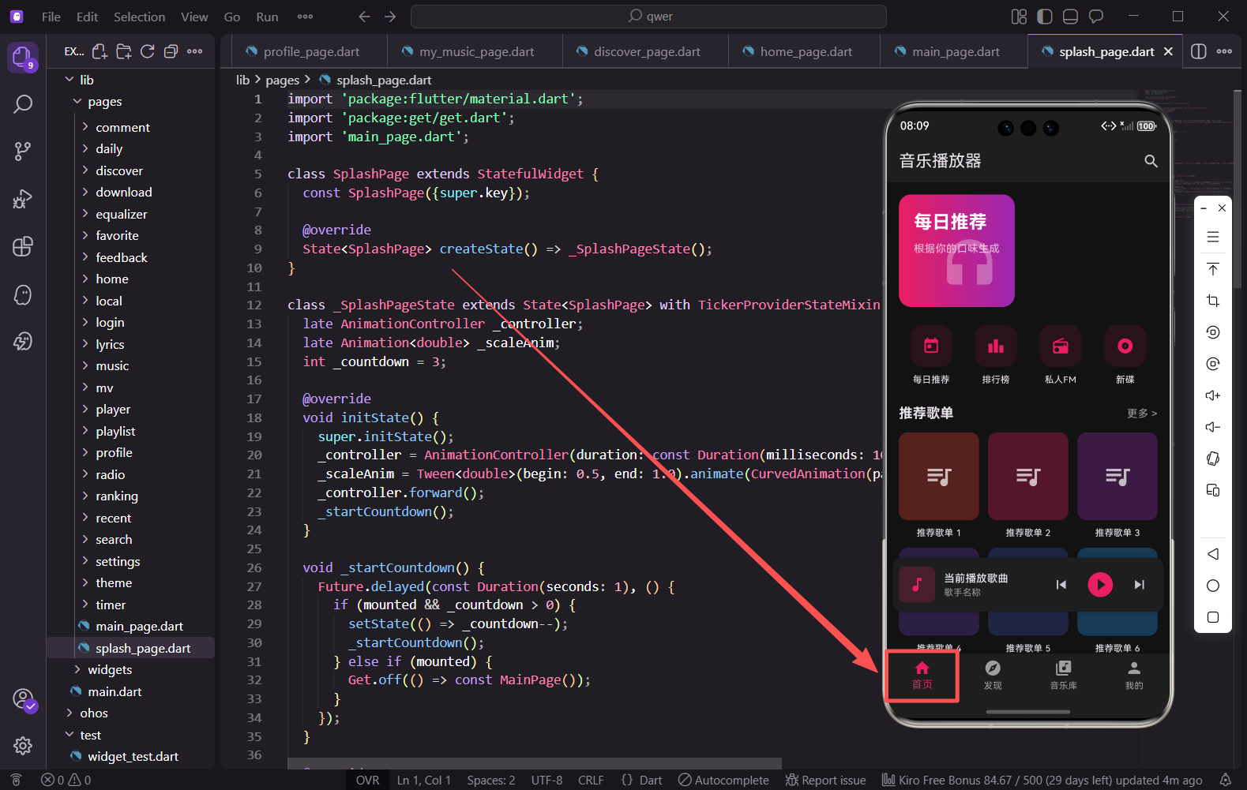Go forward in navigation history
Viewport: 1247px width, 790px height.
point(390,17)
